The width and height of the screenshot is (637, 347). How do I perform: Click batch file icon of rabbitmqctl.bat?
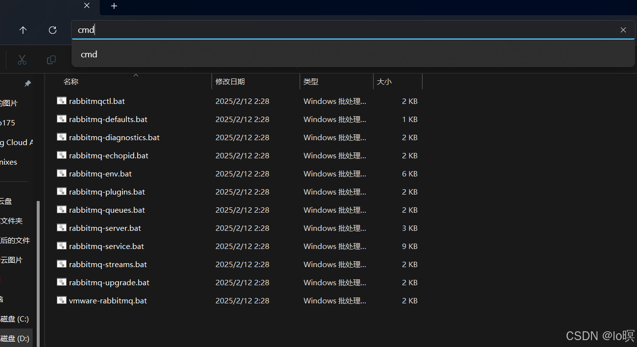point(61,101)
